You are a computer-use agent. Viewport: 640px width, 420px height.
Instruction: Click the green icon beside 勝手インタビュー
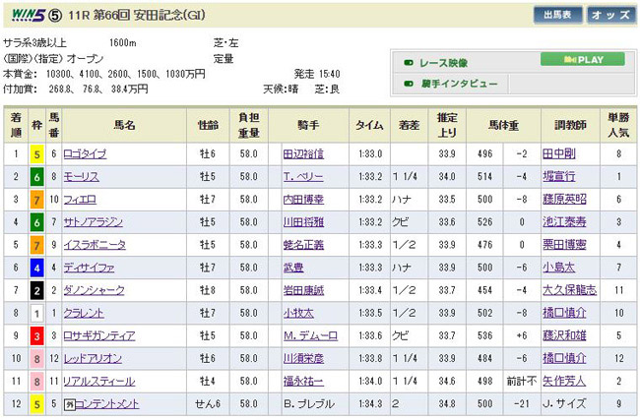tap(409, 84)
